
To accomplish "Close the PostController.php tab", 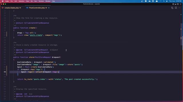I will point(49,8).
